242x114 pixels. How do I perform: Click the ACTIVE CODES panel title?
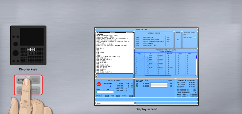click(154, 33)
